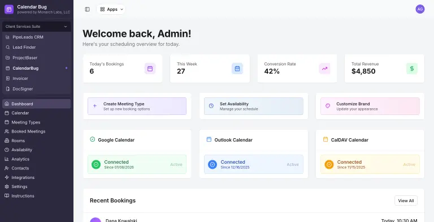Image resolution: width=434 pixels, height=222 pixels.
Task: Expand the Client Services Suite selector
Action: coord(37,27)
